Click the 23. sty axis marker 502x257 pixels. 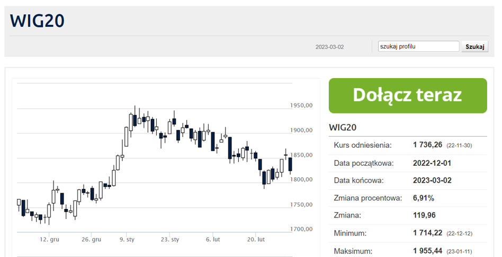point(169,239)
